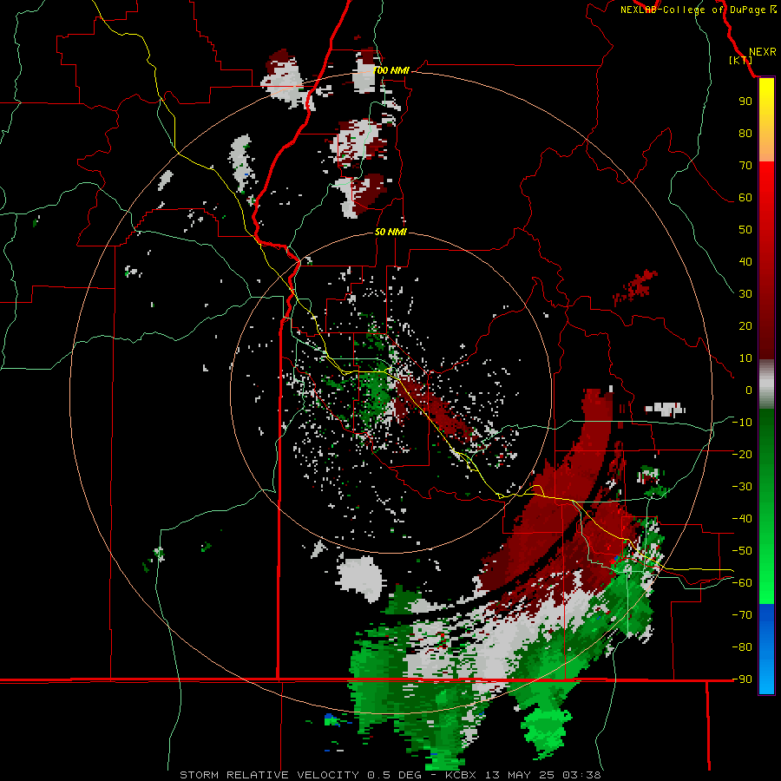
Task: Click the positive 90 scale label
Action: [x=745, y=102]
